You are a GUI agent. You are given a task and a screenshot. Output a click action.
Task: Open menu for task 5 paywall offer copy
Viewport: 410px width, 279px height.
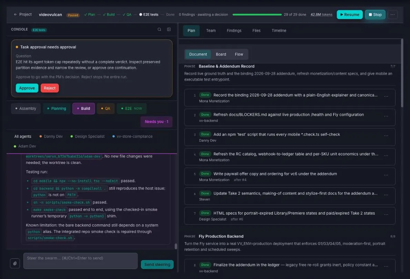point(386,175)
